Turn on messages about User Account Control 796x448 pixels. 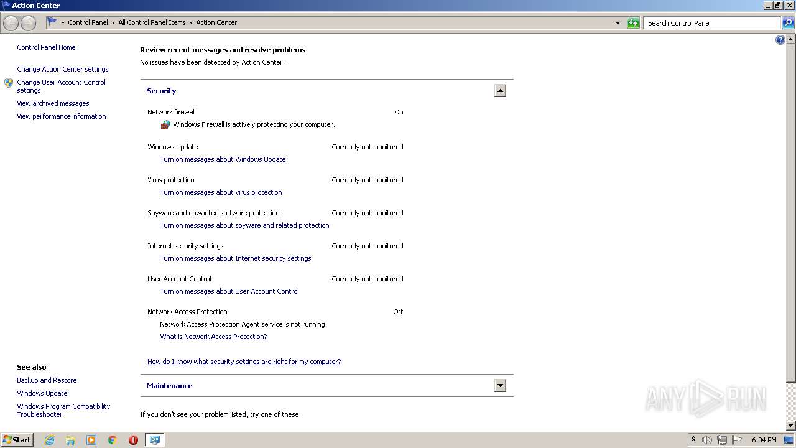[x=229, y=291]
